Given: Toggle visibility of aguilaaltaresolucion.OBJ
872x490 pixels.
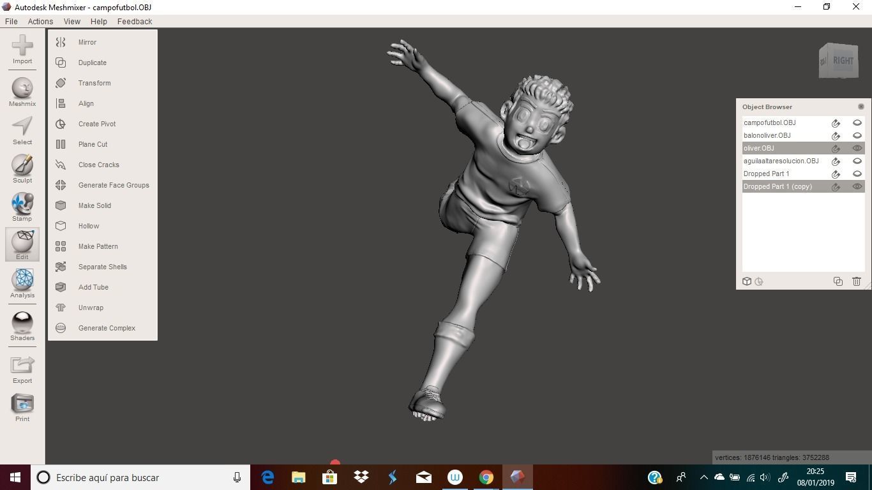Looking at the screenshot, I should pyautogui.click(x=857, y=161).
